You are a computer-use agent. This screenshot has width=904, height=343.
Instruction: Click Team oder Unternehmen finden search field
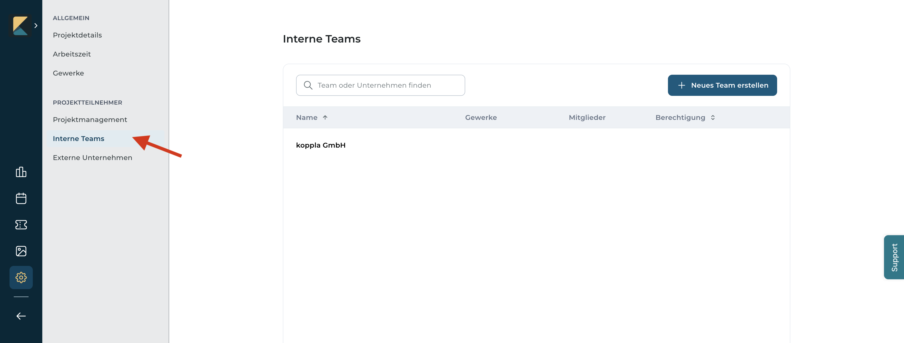(x=380, y=85)
